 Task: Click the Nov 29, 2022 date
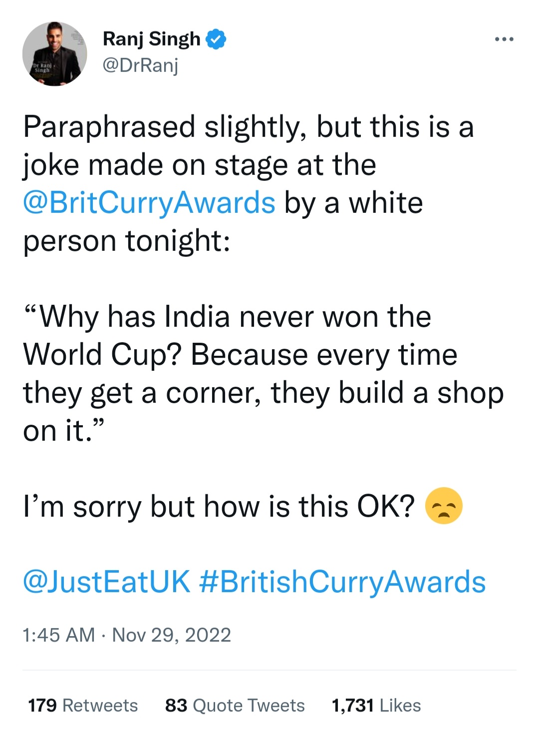172,635
